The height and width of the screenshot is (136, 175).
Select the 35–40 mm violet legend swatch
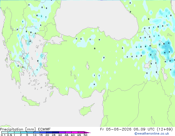click(68, 132)
